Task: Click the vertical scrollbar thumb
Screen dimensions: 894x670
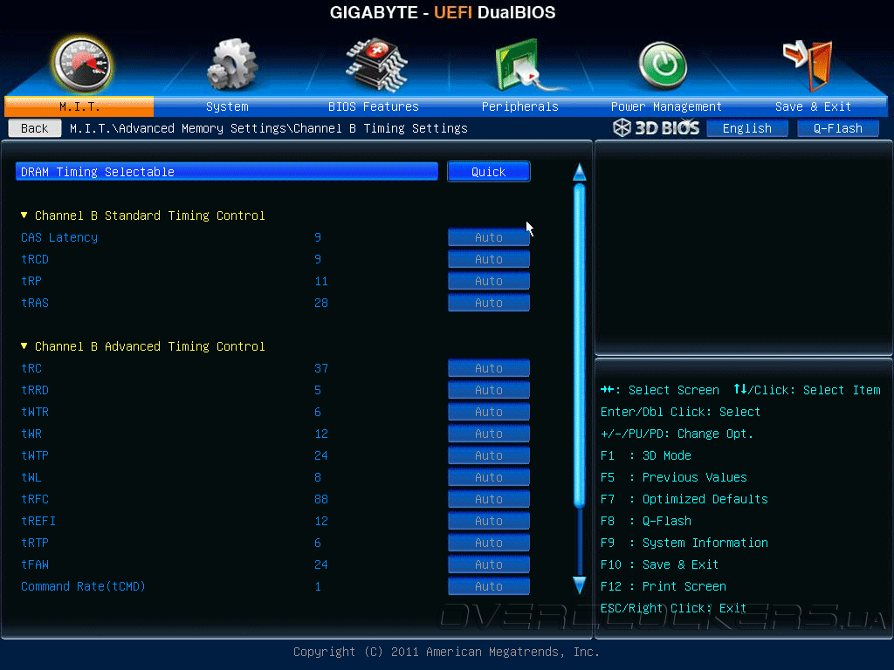Action: tap(580, 345)
